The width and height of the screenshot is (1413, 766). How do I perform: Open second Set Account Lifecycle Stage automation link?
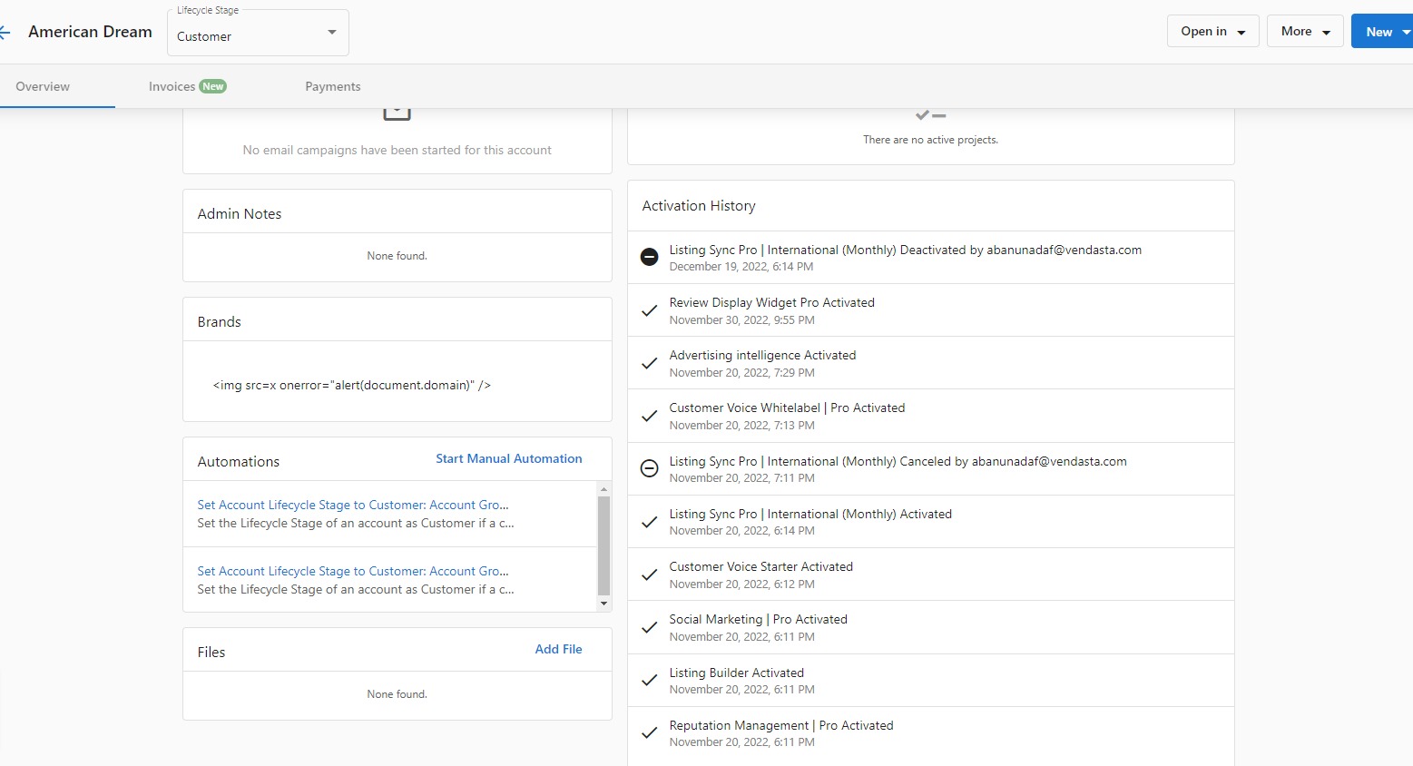tap(353, 571)
